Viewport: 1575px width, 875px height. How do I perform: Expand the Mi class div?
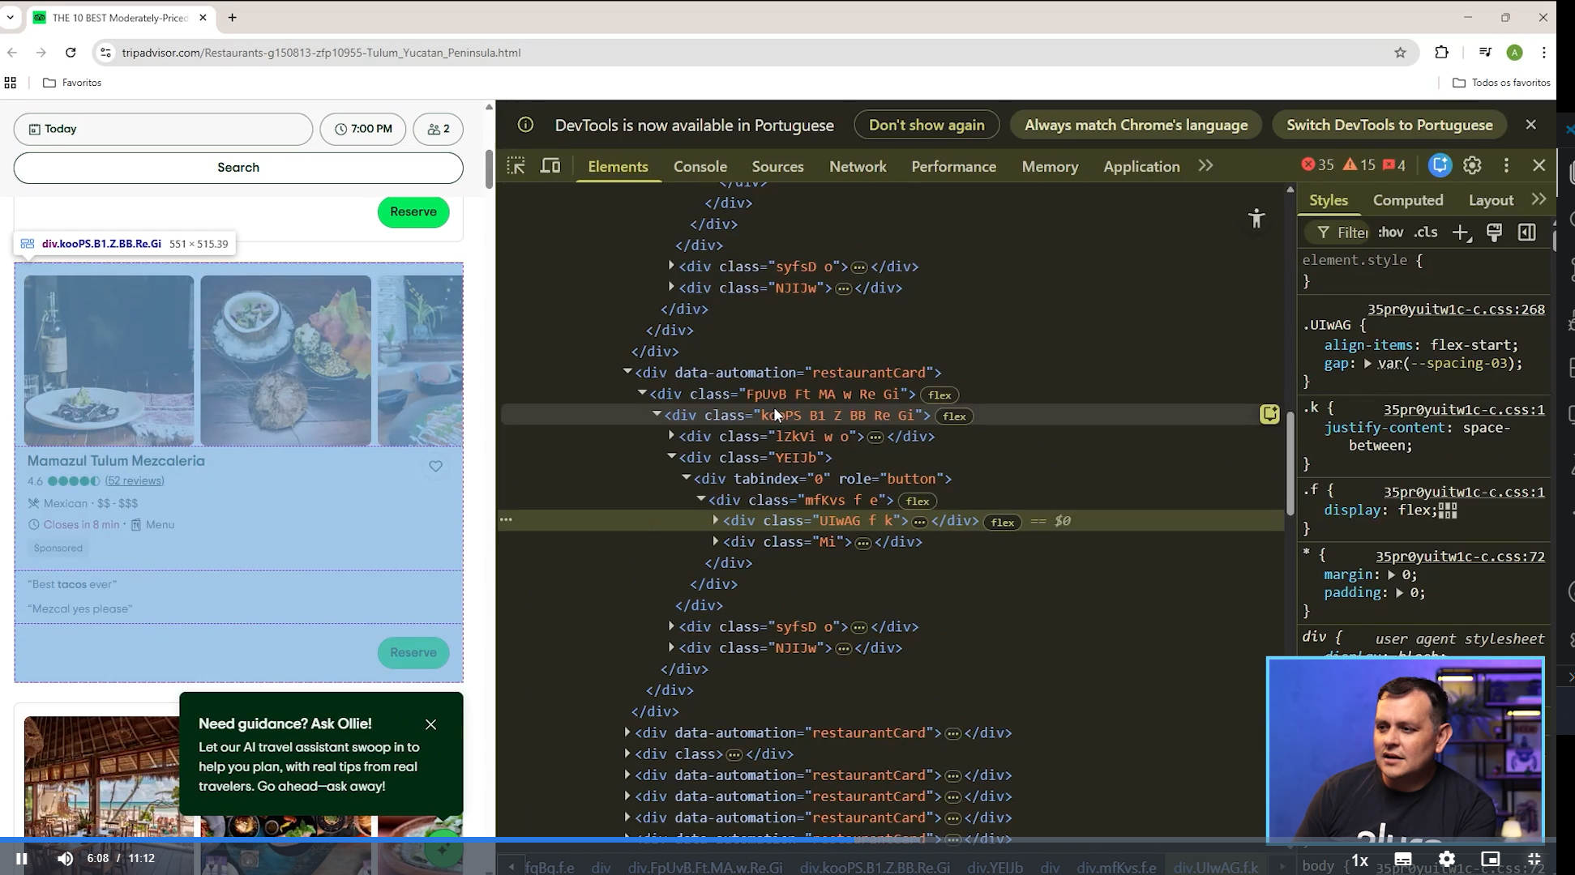[x=715, y=541]
